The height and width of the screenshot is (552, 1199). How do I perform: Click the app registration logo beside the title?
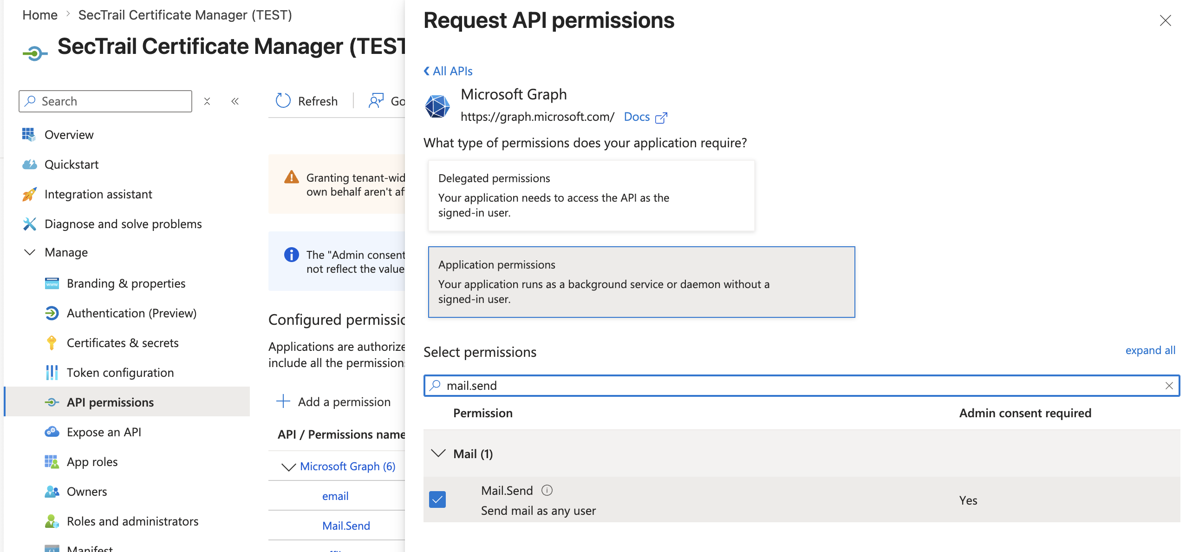pos(35,53)
